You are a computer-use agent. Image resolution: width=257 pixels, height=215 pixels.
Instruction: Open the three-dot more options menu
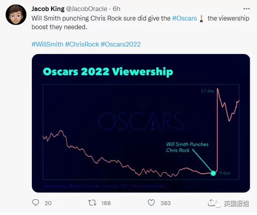(x=246, y=9)
